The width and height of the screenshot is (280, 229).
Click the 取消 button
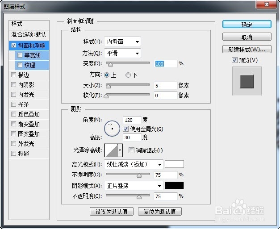coord(247,37)
